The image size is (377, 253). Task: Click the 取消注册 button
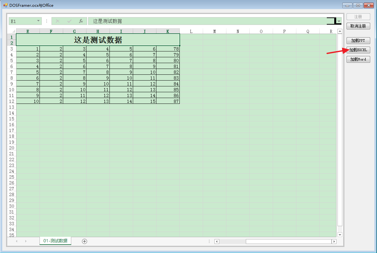[358, 26]
